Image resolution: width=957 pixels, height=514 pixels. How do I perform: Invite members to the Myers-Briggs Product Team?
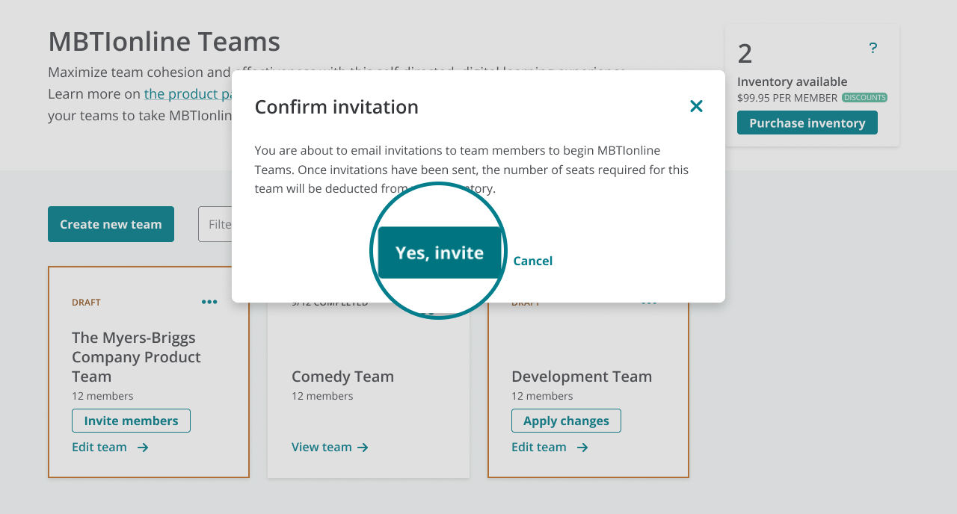pos(131,421)
